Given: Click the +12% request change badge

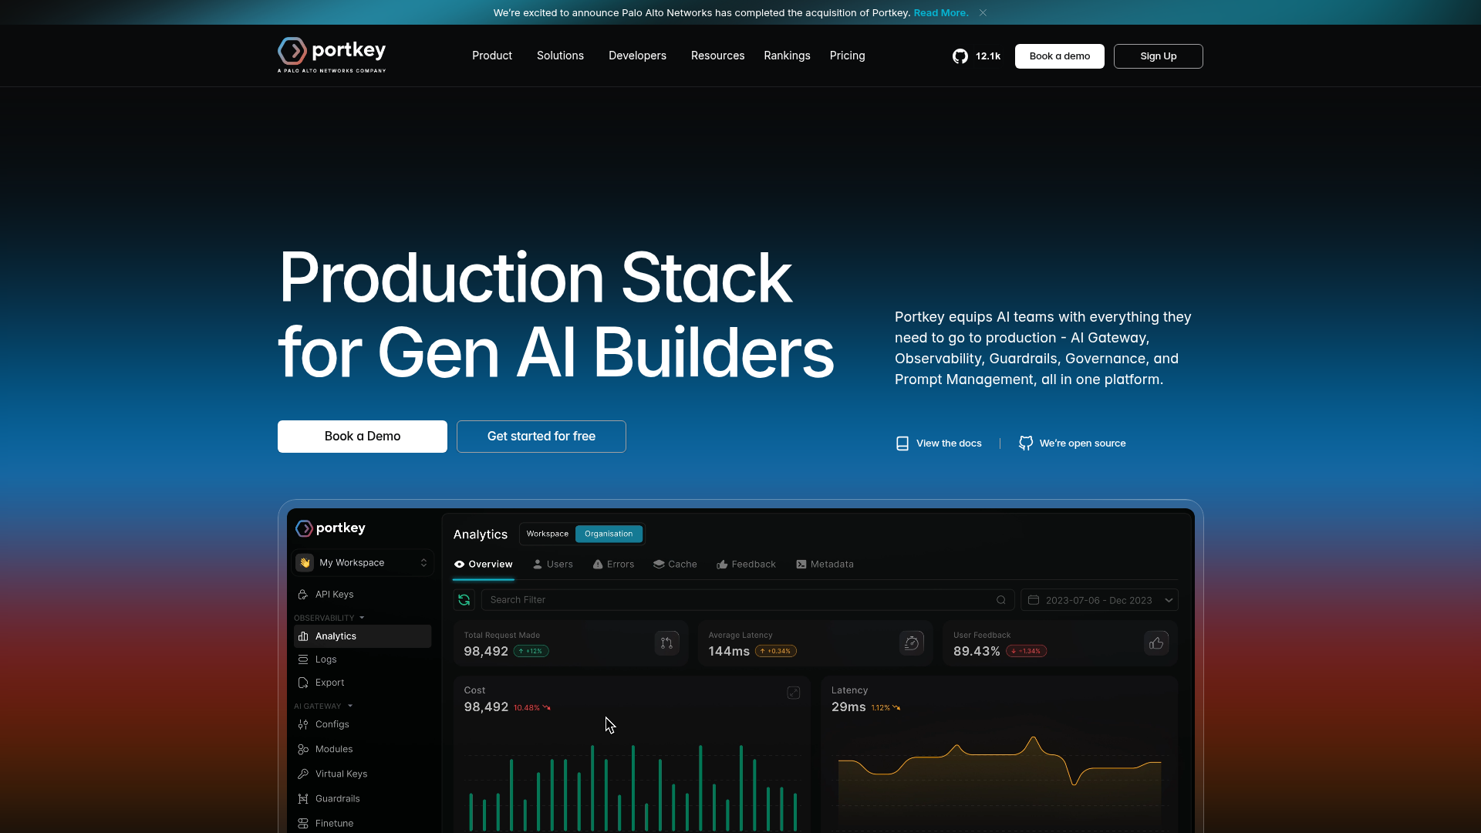Looking at the screenshot, I should [x=531, y=651].
